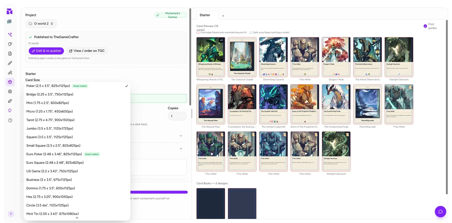Open the O world 2 project selector
The width and height of the screenshot is (452, 223).
pos(41,24)
